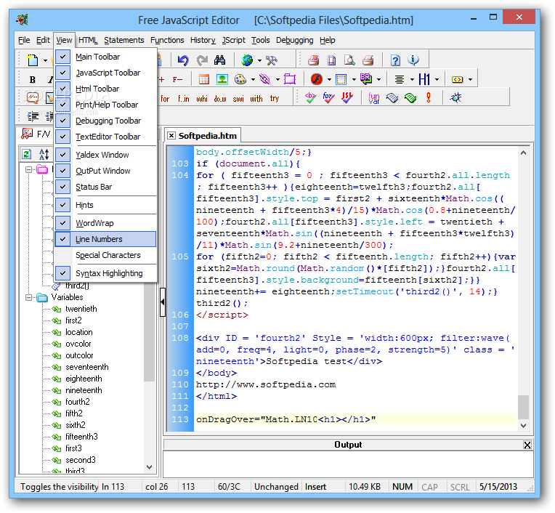Click the BR line break icon
The height and width of the screenshot is (513, 555).
click(x=366, y=79)
